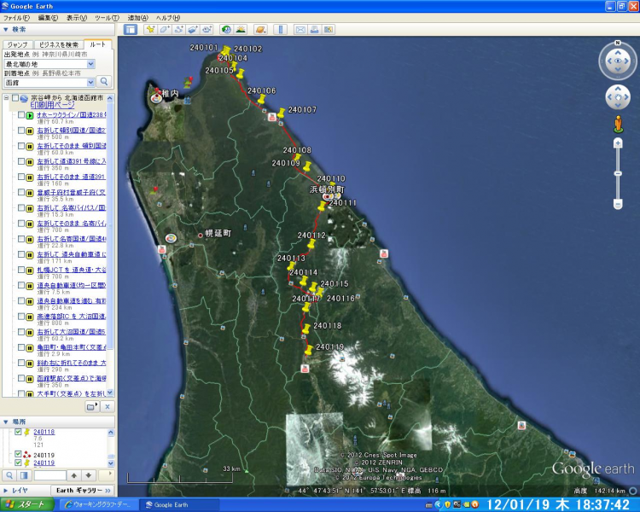
Task: Move selected place down with arrow
Action: point(89,475)
